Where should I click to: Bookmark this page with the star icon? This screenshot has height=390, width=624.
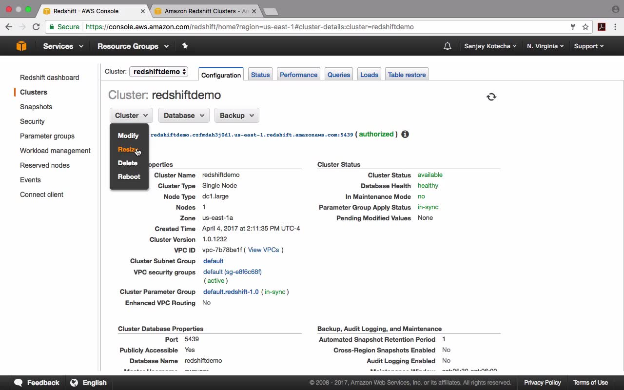(585, 27)
